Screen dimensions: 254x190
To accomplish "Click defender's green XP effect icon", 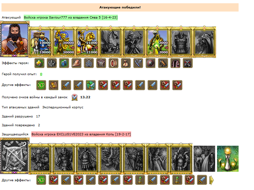I will coord(41,180).
